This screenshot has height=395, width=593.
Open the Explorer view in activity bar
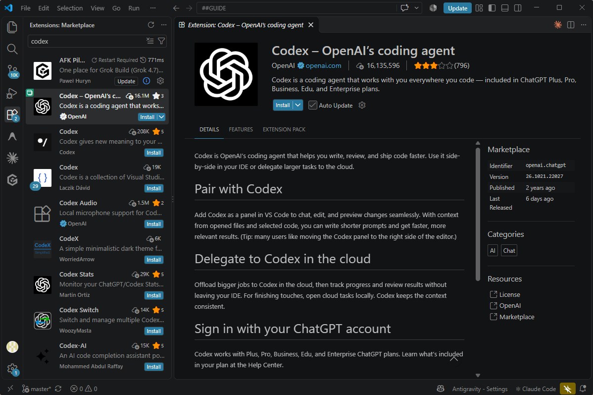click(x=12, y=27)
